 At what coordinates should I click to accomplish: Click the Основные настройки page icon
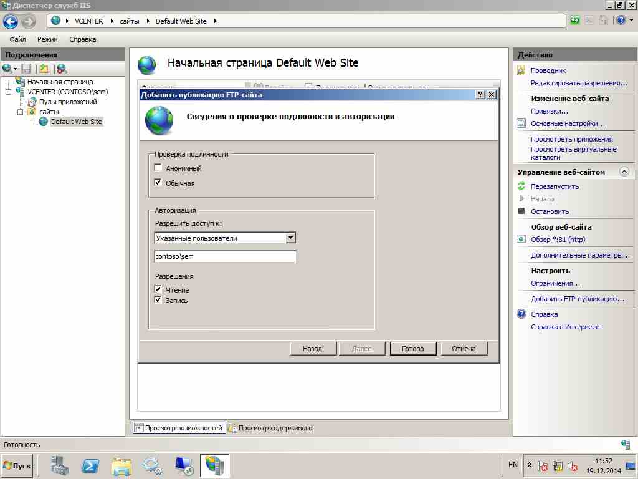[521, 123]
